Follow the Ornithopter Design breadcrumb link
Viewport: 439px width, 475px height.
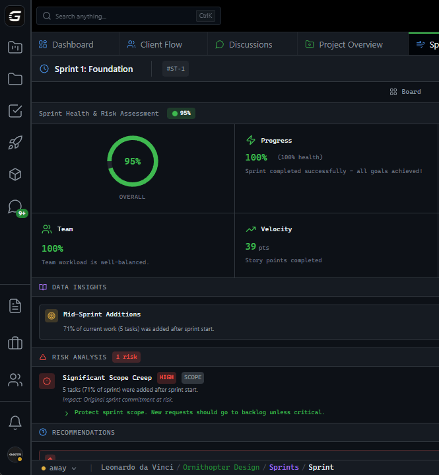point(221,467)
